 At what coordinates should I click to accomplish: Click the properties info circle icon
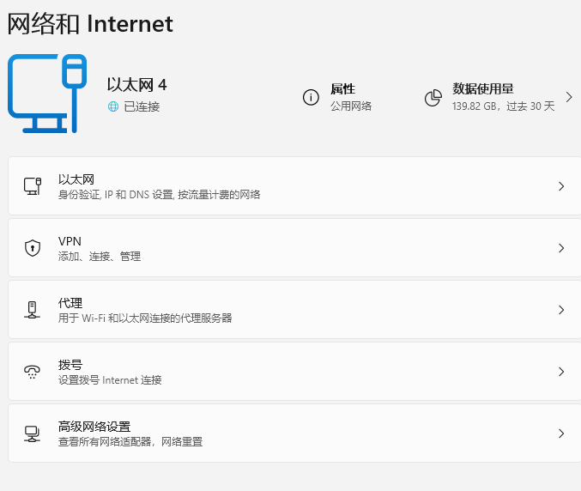311,97
